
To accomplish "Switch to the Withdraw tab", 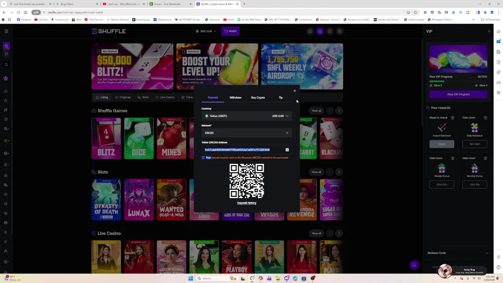I will click(235, 97).
